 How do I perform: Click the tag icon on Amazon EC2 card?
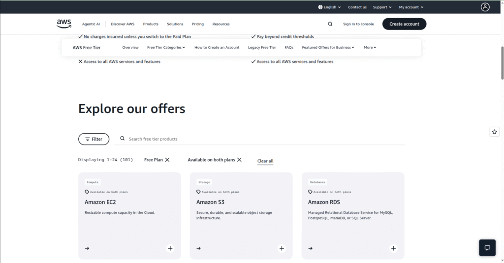point(87,192)
